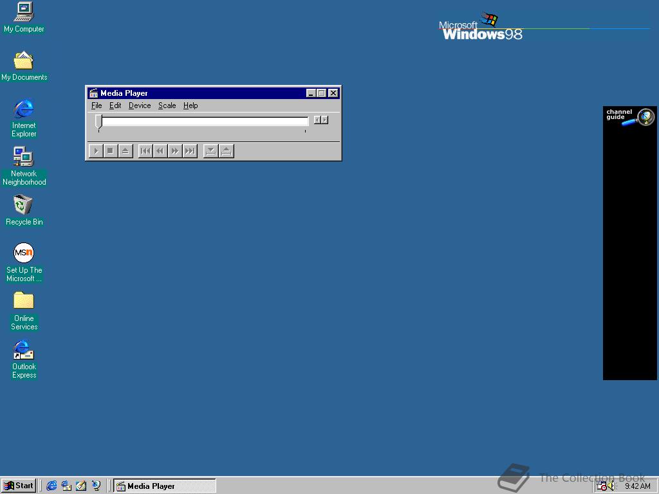The image size is (659, 494).
Task: Open the Help menu in Media Player
Action: (x=190, y=105)
